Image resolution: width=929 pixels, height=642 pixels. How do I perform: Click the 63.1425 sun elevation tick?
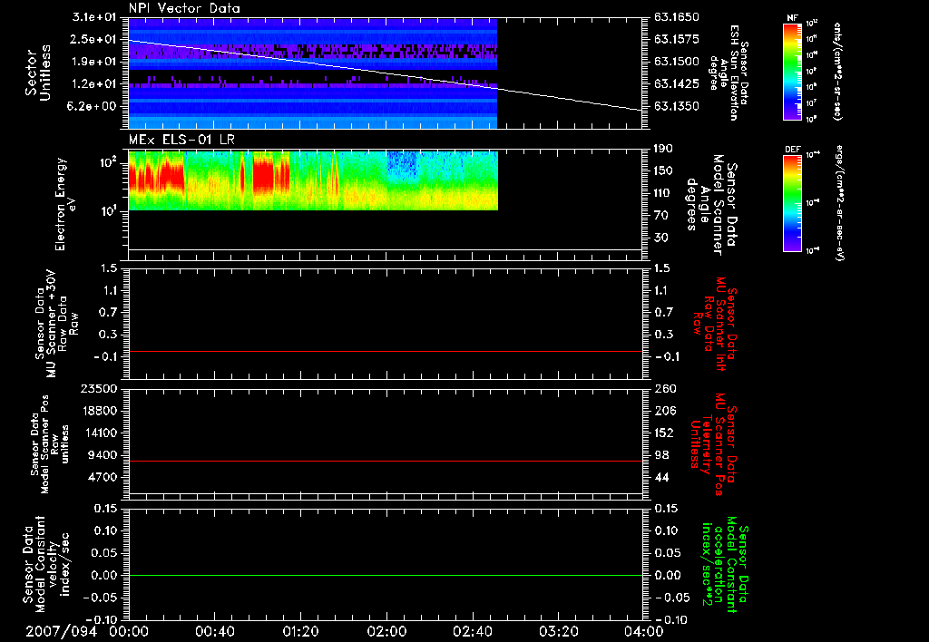677,84
